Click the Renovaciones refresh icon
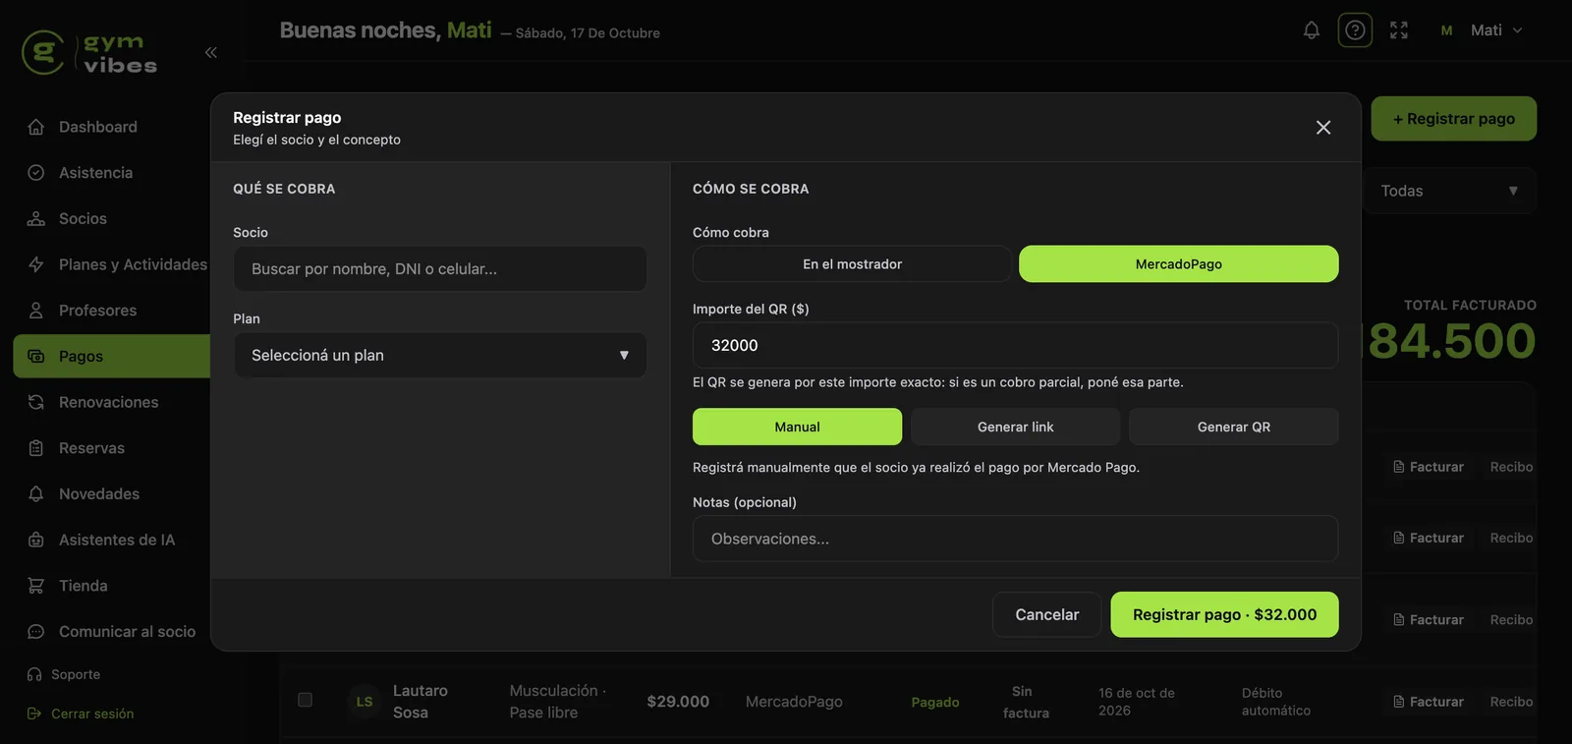Image resolution: width=1572 pixels, height=744 pixels. [x=36, y=402]
